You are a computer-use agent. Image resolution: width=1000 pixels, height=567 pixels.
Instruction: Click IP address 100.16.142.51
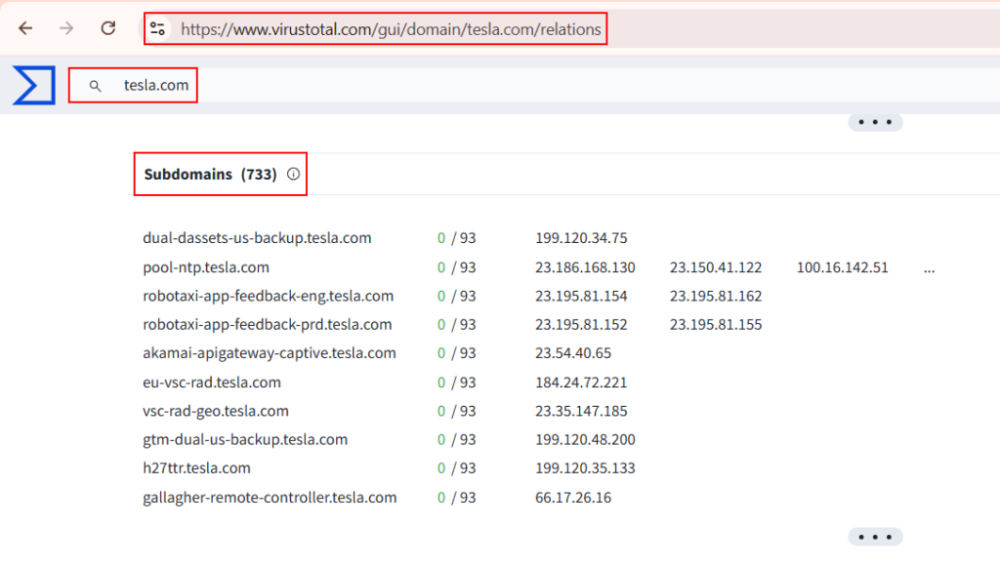click(842, 267)
